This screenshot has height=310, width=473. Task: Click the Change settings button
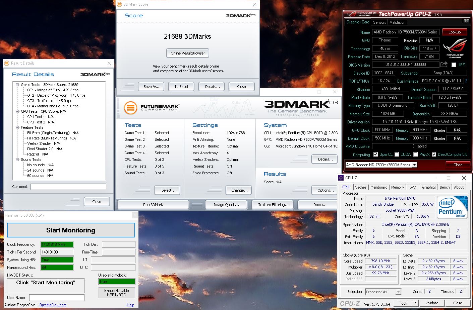[x=239, y=190]
